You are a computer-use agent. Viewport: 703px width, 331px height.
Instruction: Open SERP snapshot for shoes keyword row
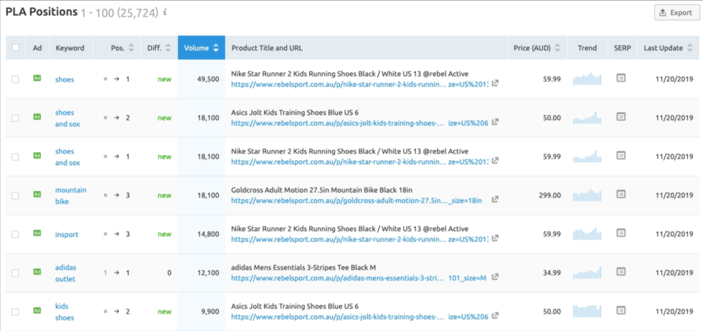pos(621,78)
